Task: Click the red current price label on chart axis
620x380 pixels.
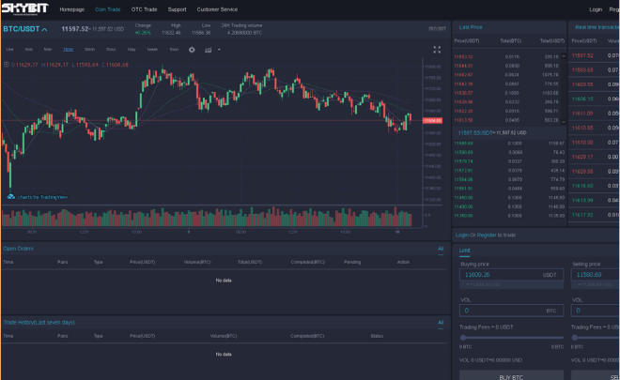Action: coord(432,121)
